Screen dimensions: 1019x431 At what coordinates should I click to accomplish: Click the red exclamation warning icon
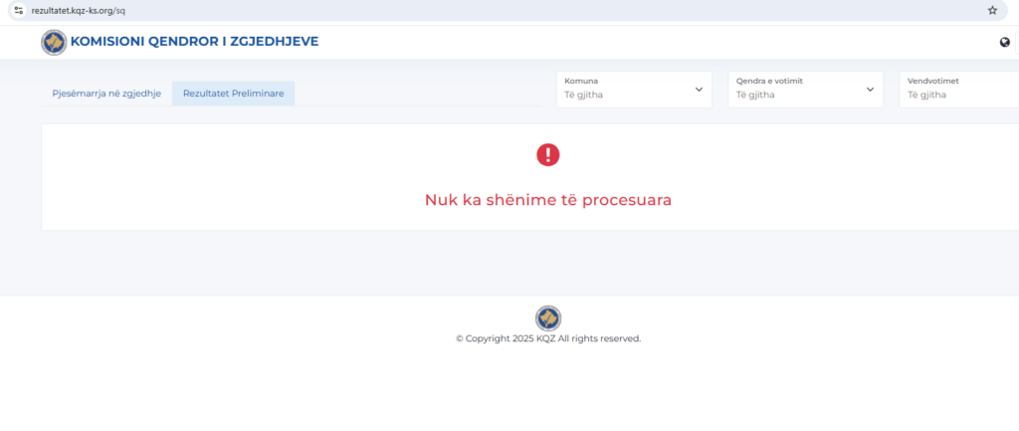tap(548, 154)
